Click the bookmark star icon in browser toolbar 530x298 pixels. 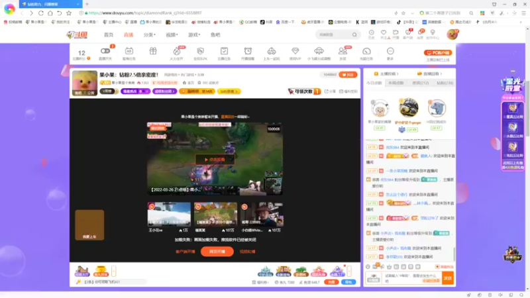coord(69,13)
